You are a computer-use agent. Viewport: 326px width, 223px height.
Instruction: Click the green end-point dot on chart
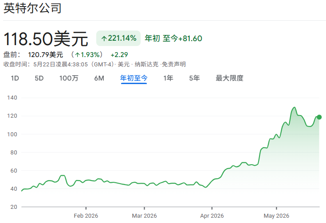pyautogui.click(x=319, y=117)
